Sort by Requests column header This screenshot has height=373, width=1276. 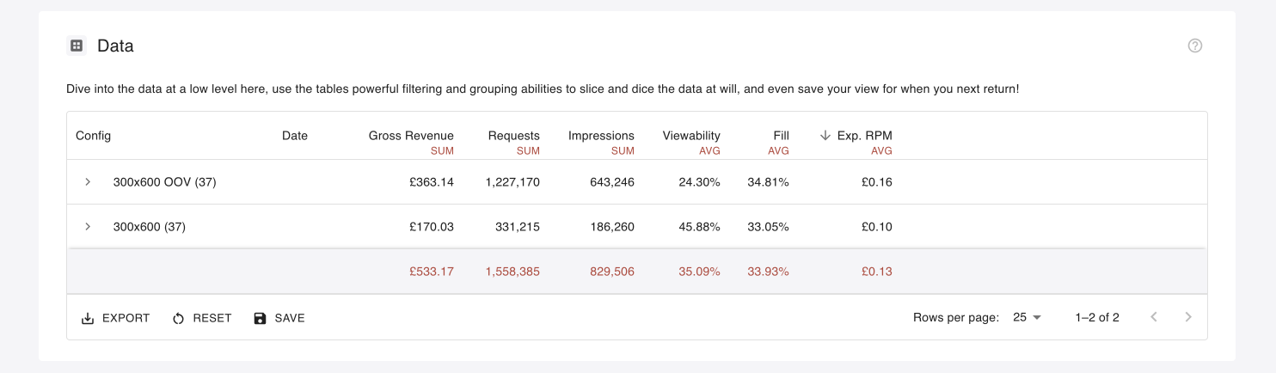pos(513,135)
